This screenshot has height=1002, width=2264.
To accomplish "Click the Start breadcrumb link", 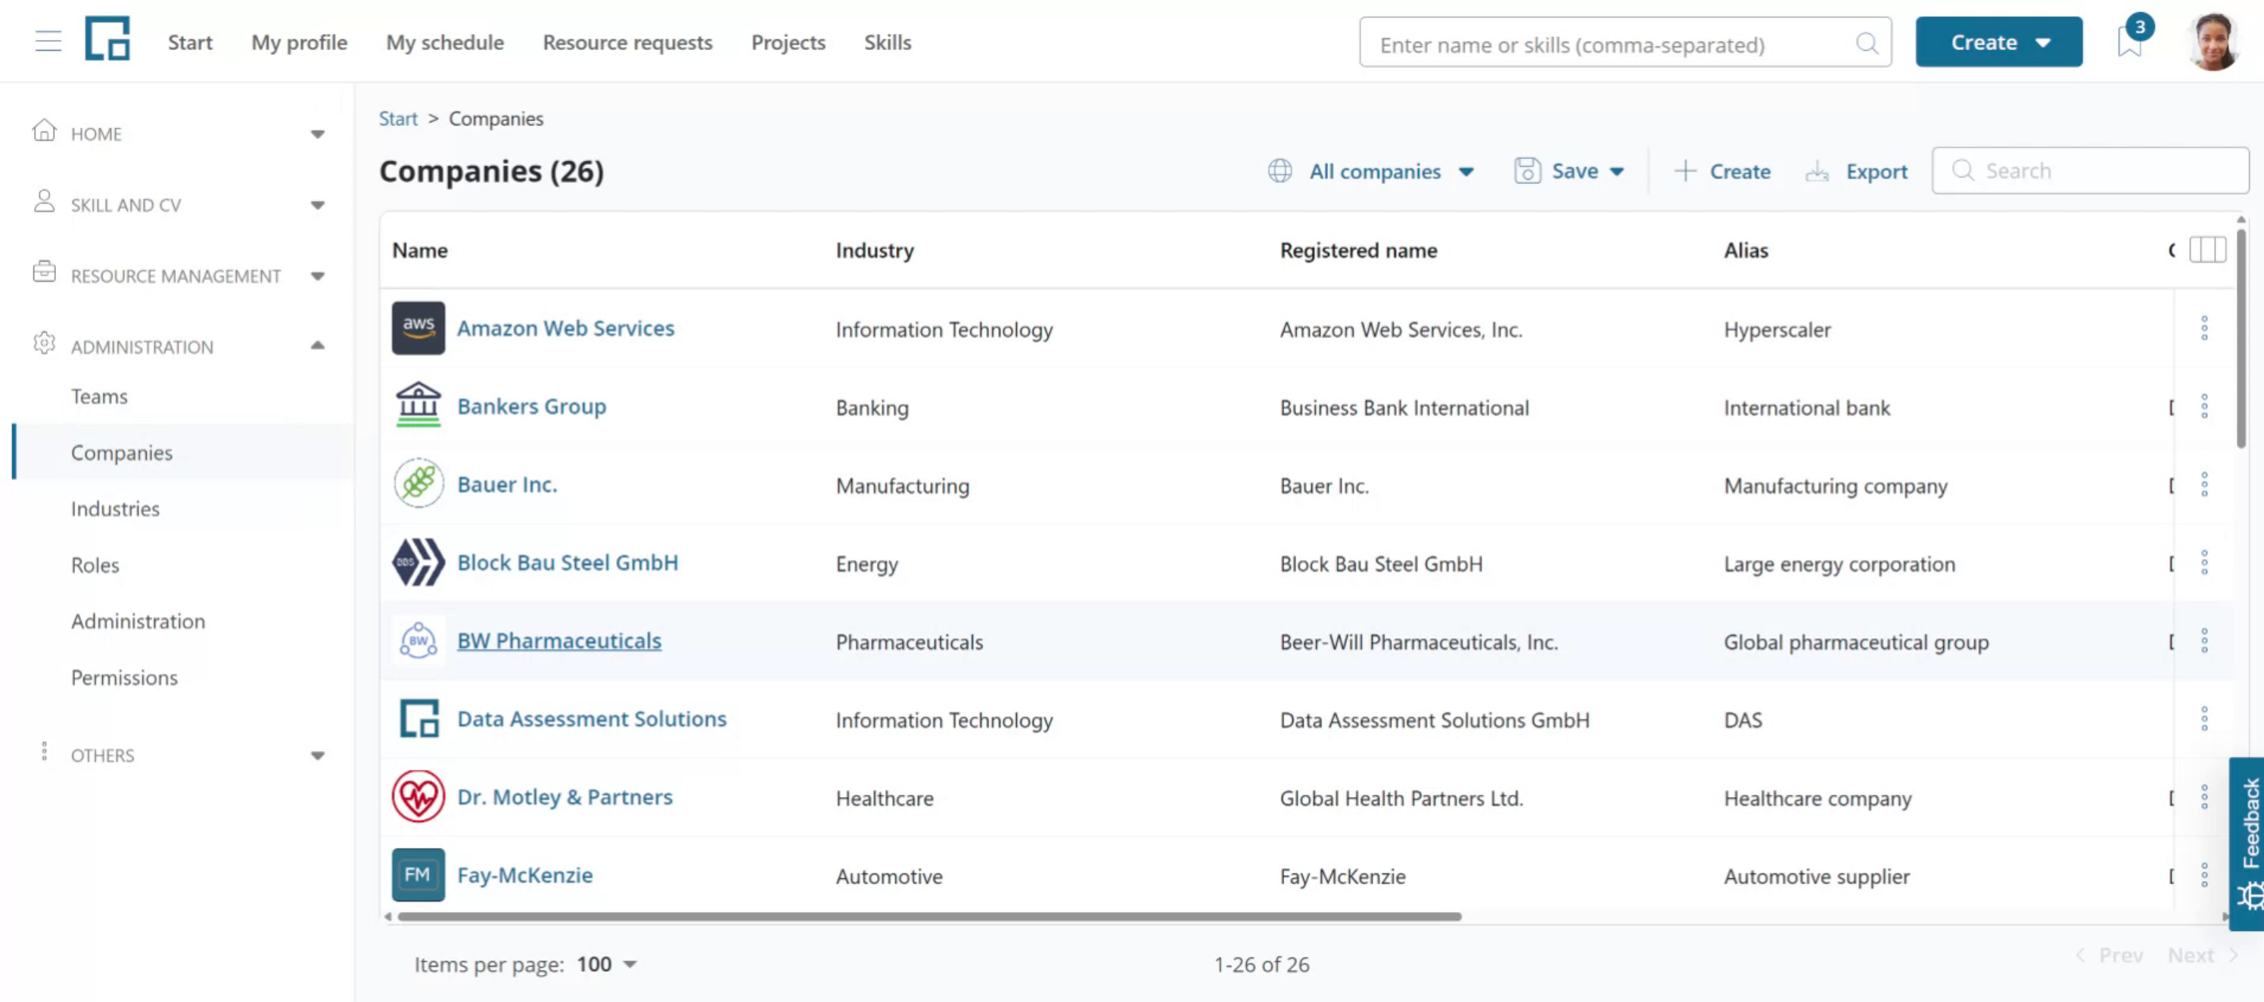I will [398, 118].
